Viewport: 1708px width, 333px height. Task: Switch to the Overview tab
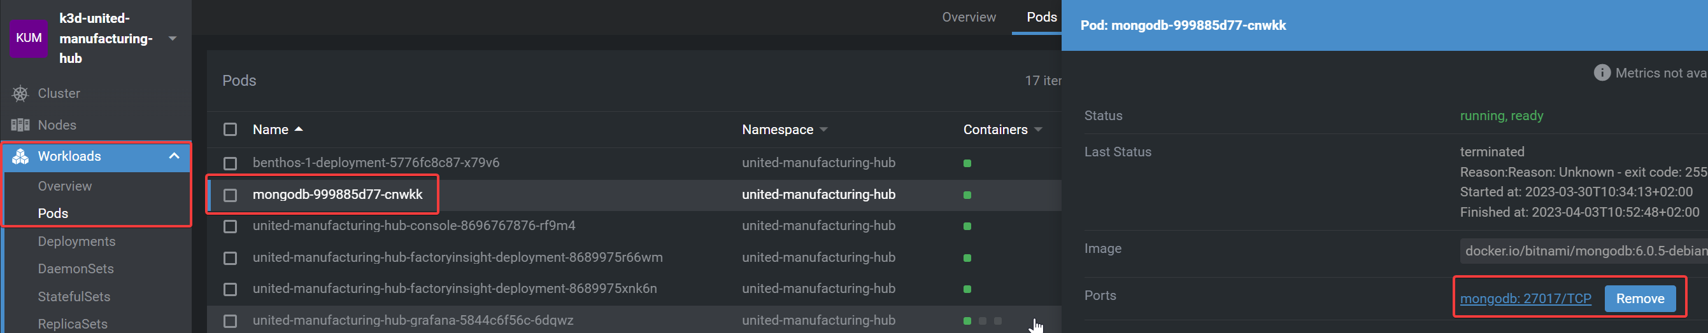(969, 17)
